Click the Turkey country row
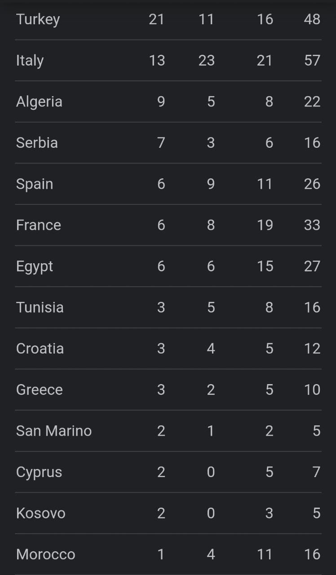Screen dimensions: 336x575 click(x=38, y=19)
